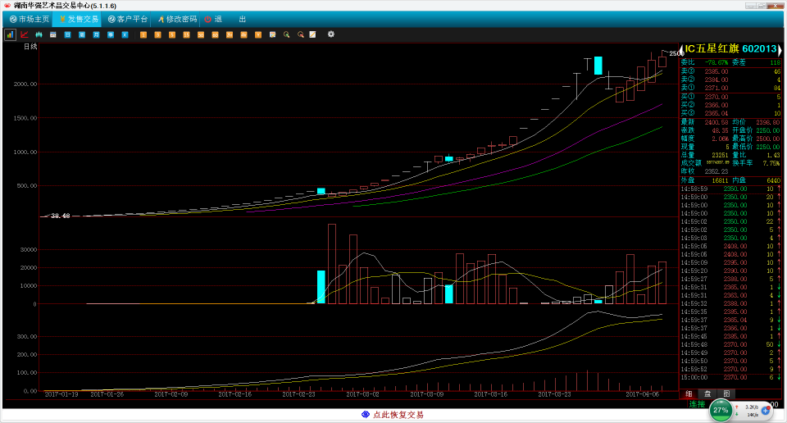
Task: Click the 总量 value 23251
Action: (x=720, y=155)
